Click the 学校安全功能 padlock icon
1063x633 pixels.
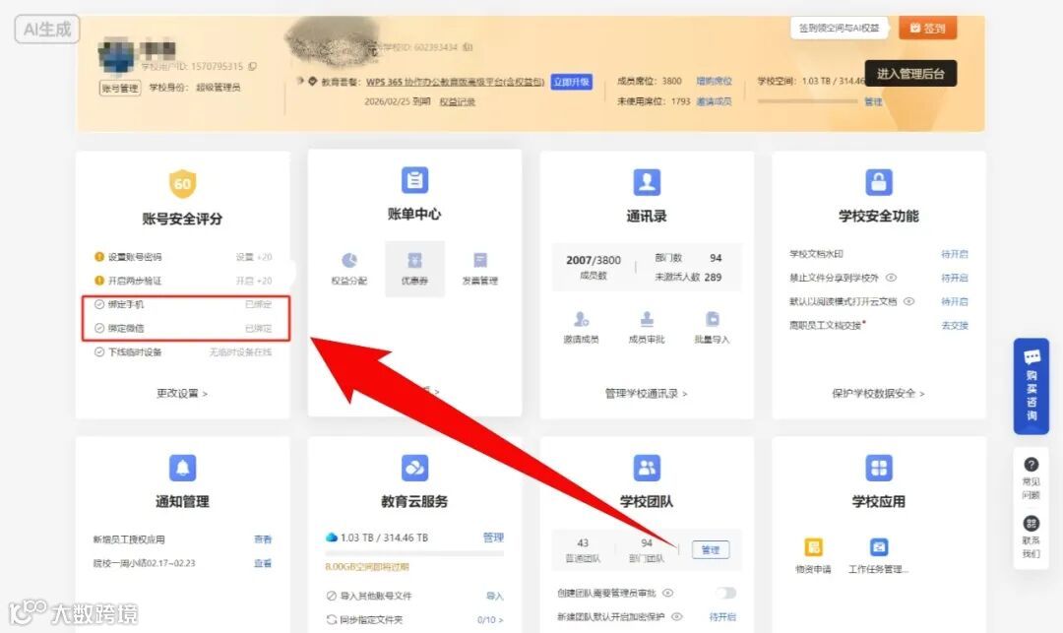(x=879, y=182)
